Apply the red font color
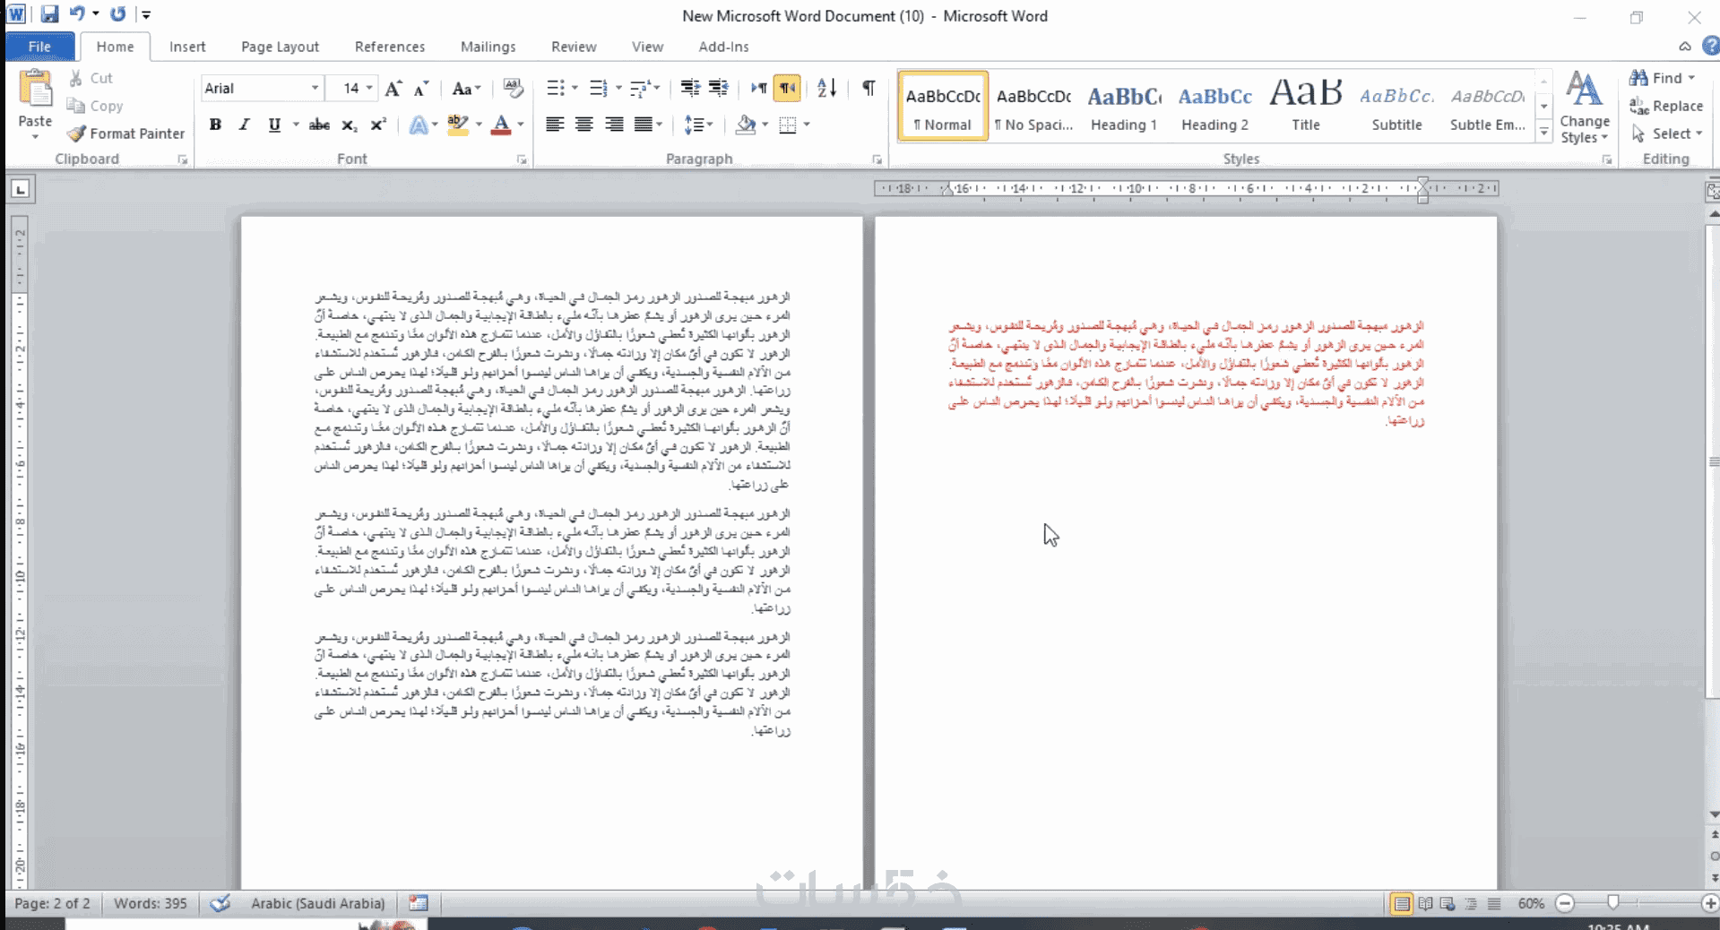Viewport: 1720px width, 930px height. pyautogui.click(x=501, y=125)
